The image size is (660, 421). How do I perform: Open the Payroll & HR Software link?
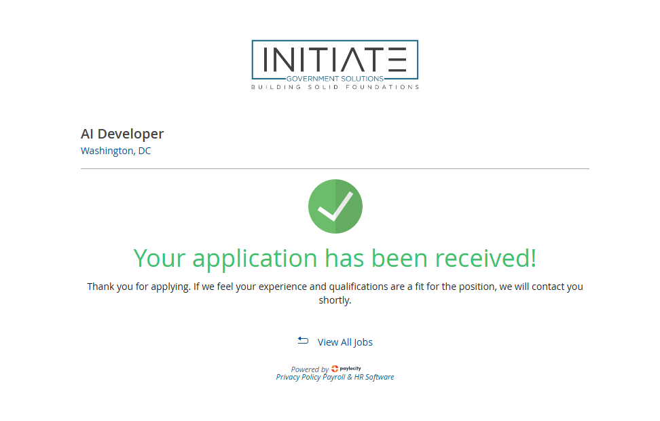[x=359, y=377]
